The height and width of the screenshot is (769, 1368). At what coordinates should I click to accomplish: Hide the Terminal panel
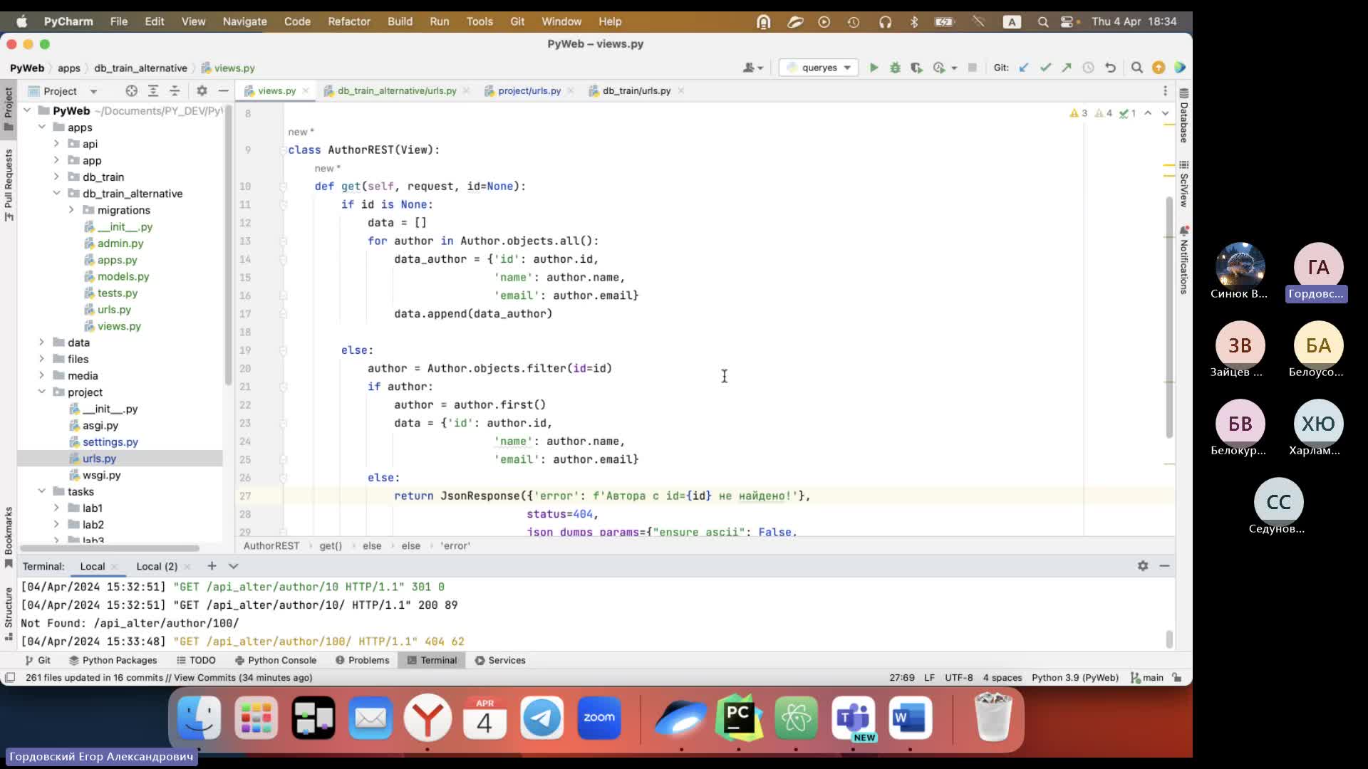[1165, 565]
